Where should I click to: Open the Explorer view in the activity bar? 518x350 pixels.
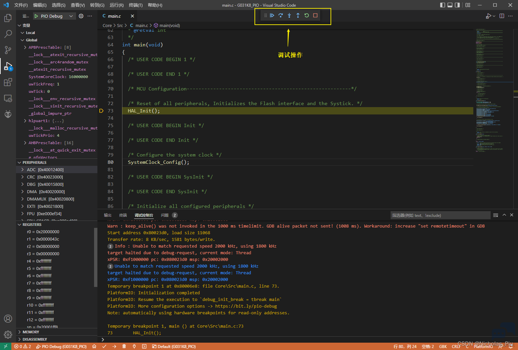coord(8,18)
